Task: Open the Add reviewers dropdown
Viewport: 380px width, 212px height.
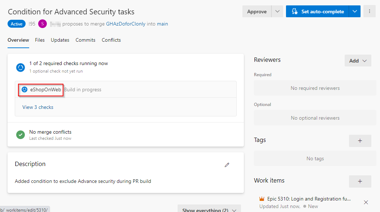Action: pyautogui.click(x=358, y=61)
